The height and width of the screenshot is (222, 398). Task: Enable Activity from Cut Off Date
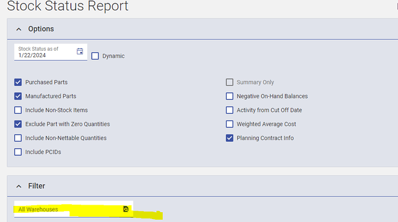tap(230, 110)
